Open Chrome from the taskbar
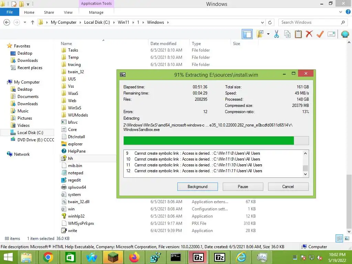Image resolution: width=352 pixels, height=264 pixels. [48, 257]
